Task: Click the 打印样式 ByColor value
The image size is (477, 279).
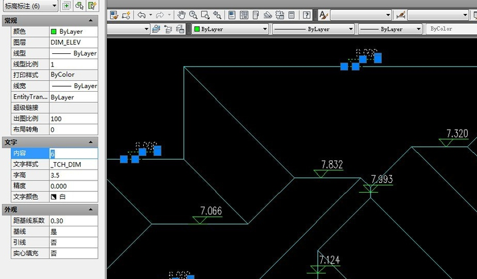Action: (73, 75)
